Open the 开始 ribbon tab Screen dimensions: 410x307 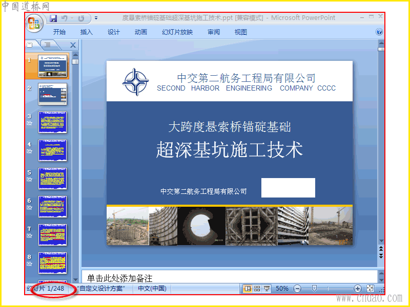click(x=59, y=32)
